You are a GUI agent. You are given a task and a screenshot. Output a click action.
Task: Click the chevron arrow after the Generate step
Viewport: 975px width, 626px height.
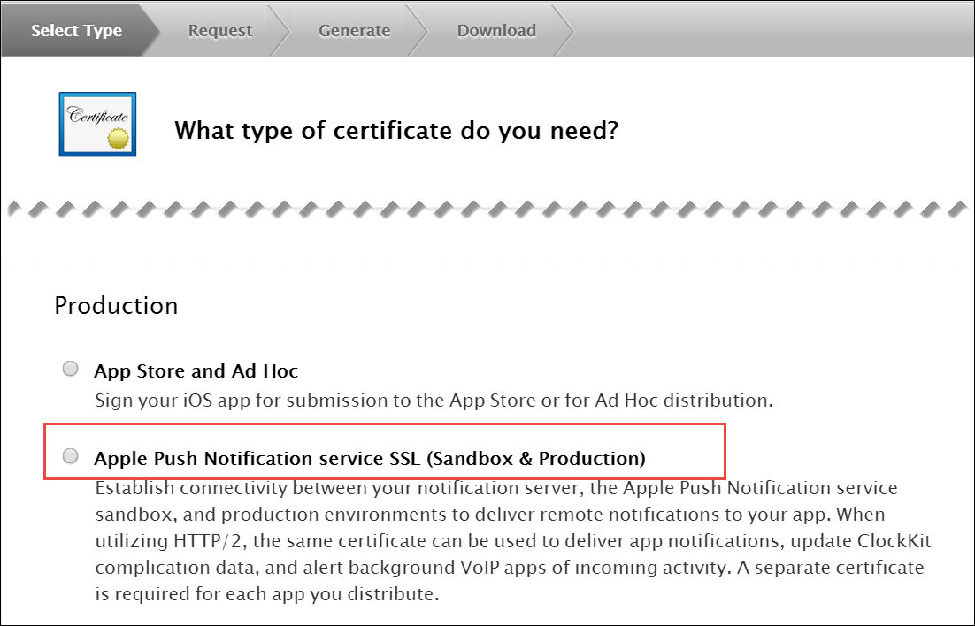(418, 30)
